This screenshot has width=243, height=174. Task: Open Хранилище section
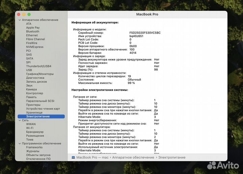tap(34, 113)
